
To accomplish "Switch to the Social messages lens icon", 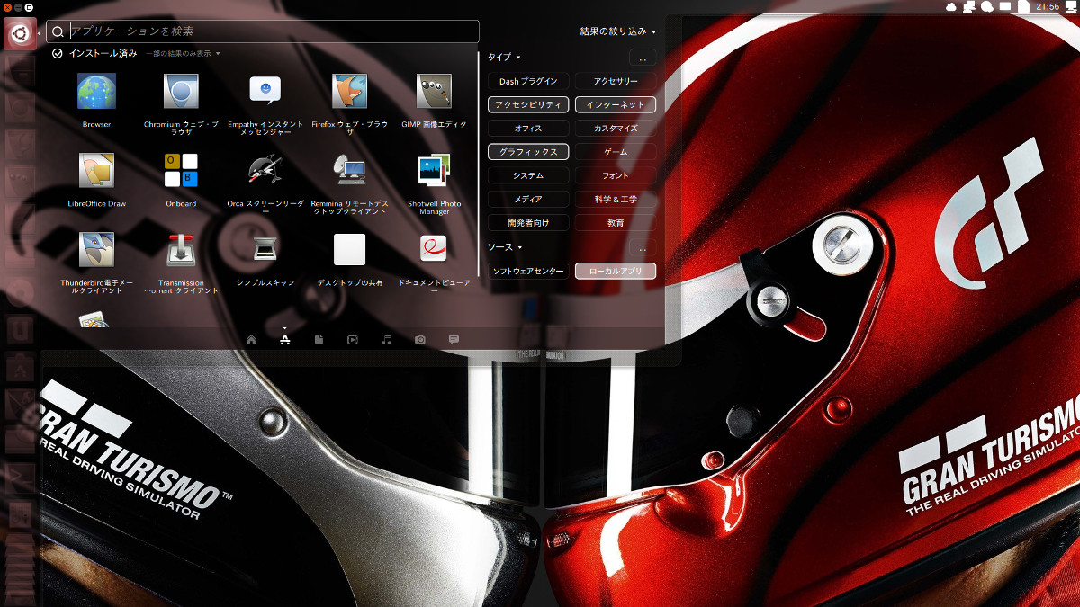I will tap(454, 339).
